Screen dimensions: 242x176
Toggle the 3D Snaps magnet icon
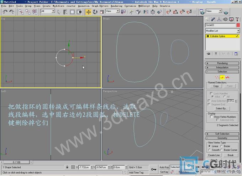169,12
